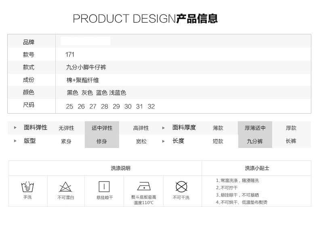The image size is (319, 228).
Task: Click the blank brand name field
Action: [86, 41]
